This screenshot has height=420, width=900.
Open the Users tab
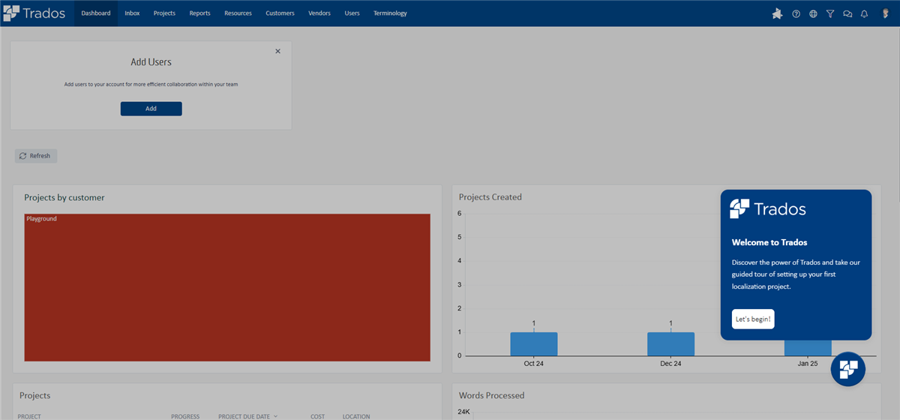tap(352, 13)
